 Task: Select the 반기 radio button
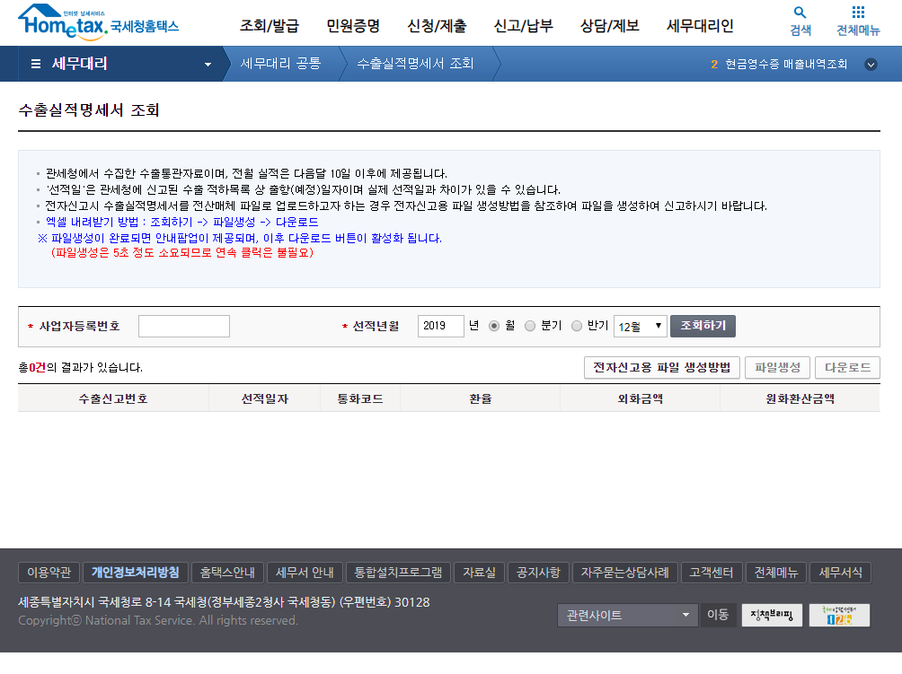pyautogui.click(x=577, y=326)
